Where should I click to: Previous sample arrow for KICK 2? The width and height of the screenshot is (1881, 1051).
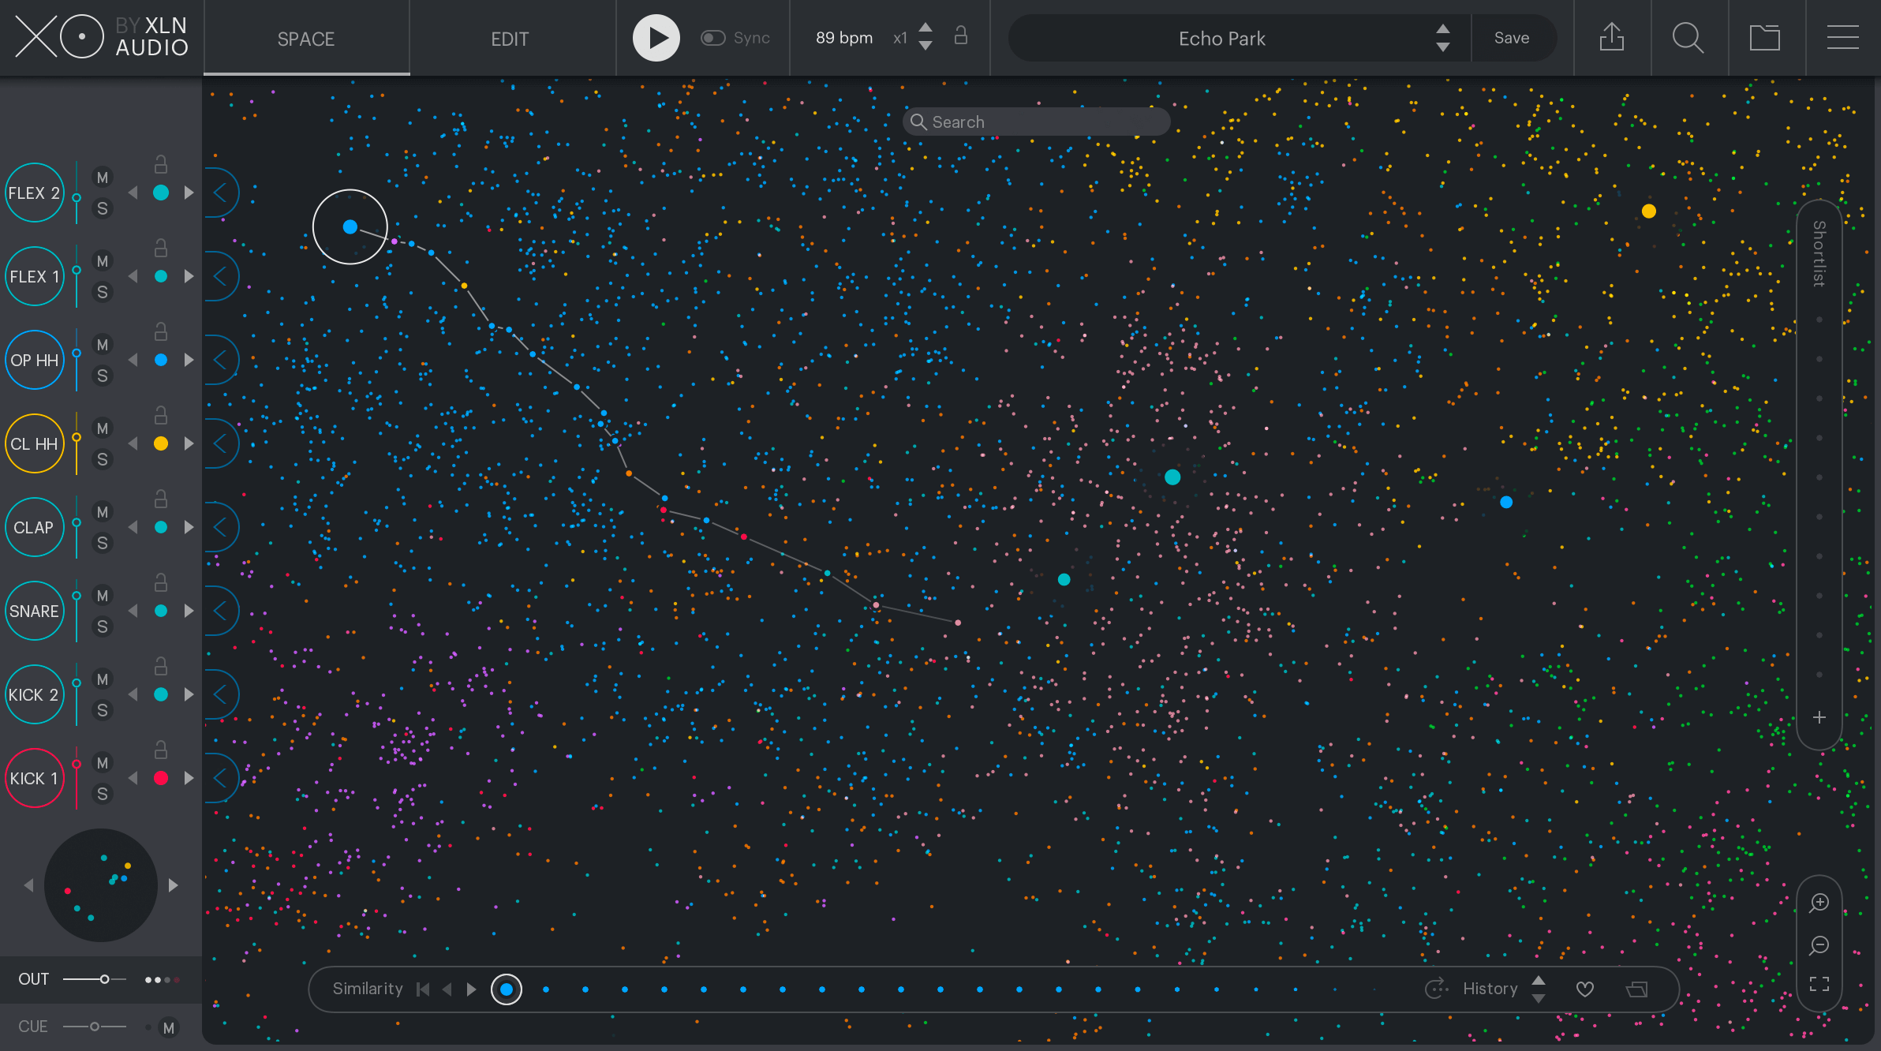click(133, 694)
